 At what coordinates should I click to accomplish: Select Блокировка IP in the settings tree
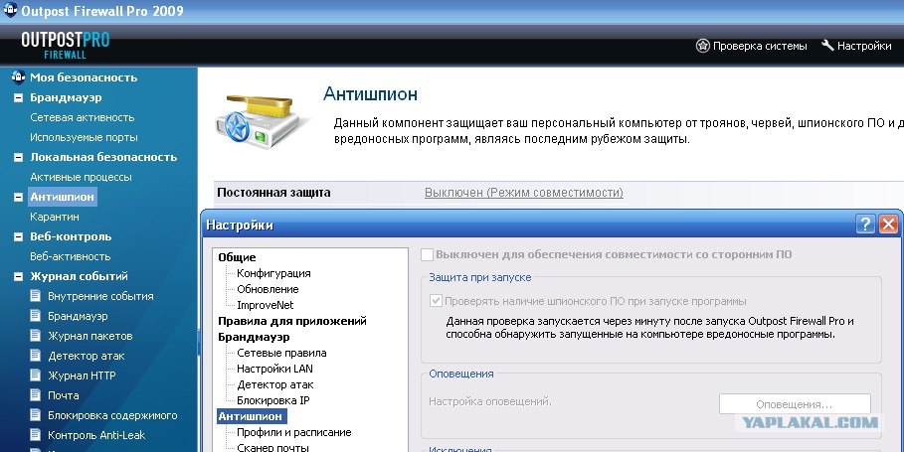point(273,400)
